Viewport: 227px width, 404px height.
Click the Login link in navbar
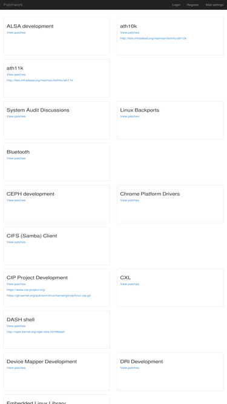[x=176, y=5]
